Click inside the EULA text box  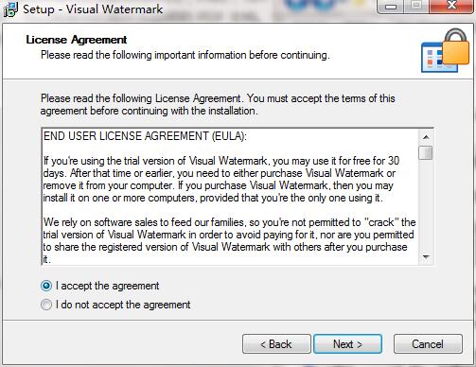pos(230,197)
